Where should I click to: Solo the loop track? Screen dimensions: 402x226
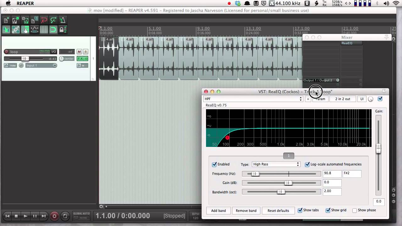(85, 52)
